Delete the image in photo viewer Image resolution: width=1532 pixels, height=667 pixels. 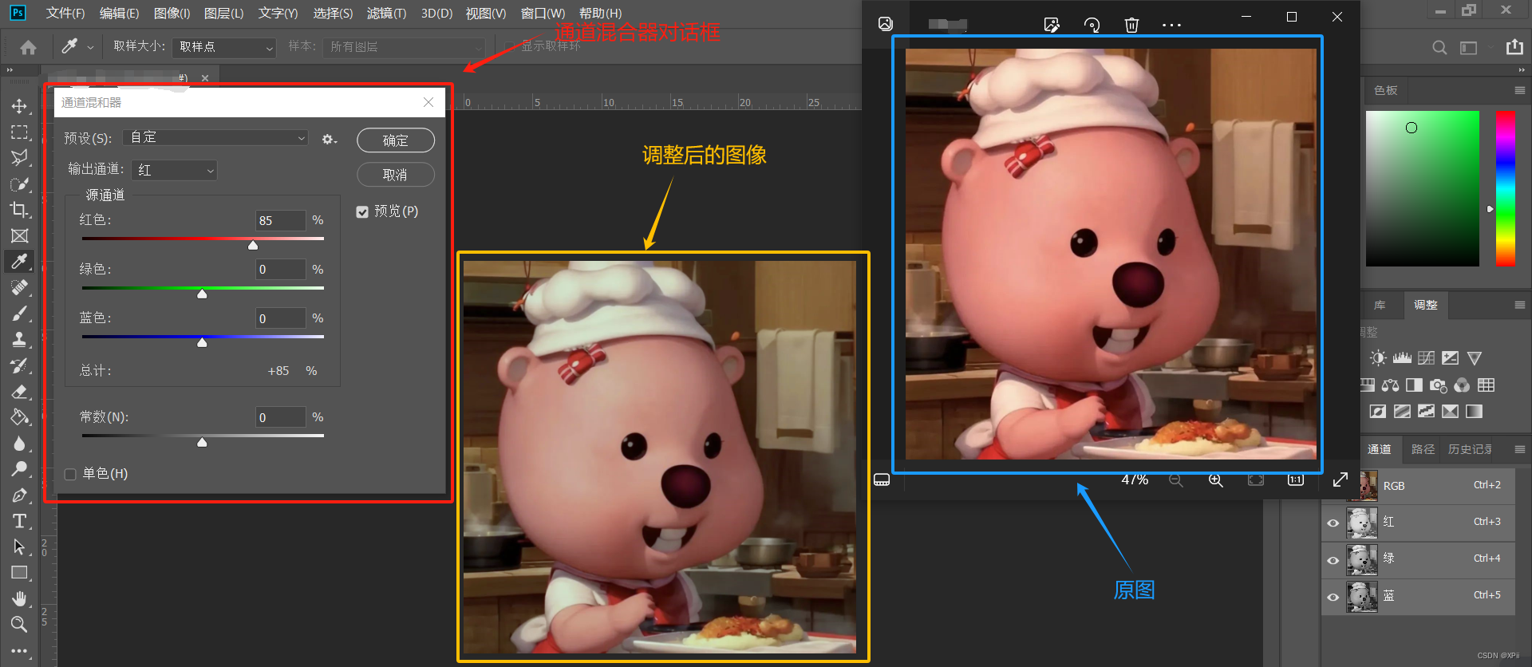[x=1131, y=25]
